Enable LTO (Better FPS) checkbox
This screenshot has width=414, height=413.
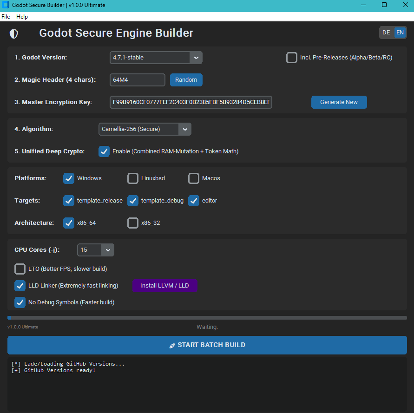click(x=20, y=269)
